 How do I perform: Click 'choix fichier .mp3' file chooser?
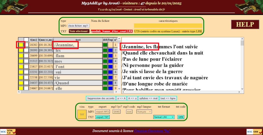[x=79, y=26]
